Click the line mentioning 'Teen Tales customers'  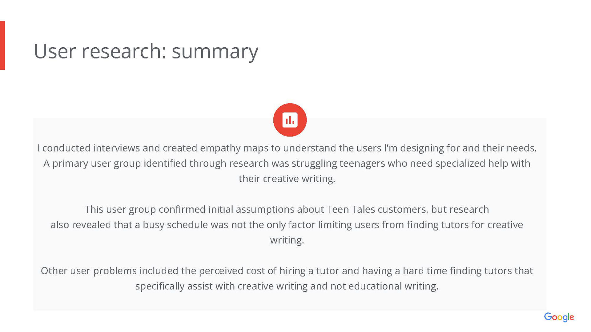click(287, 210)
